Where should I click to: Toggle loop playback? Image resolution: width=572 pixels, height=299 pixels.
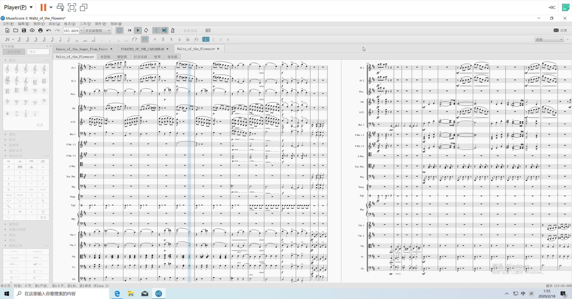(146, 30)
